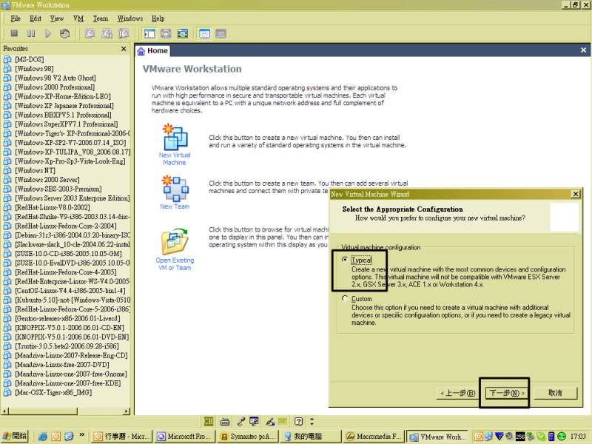Select [Windows XP Japanese Professional] in Favorites
Image resolution: width=592 pixels, height=444 pixels.
coord(64,106)
